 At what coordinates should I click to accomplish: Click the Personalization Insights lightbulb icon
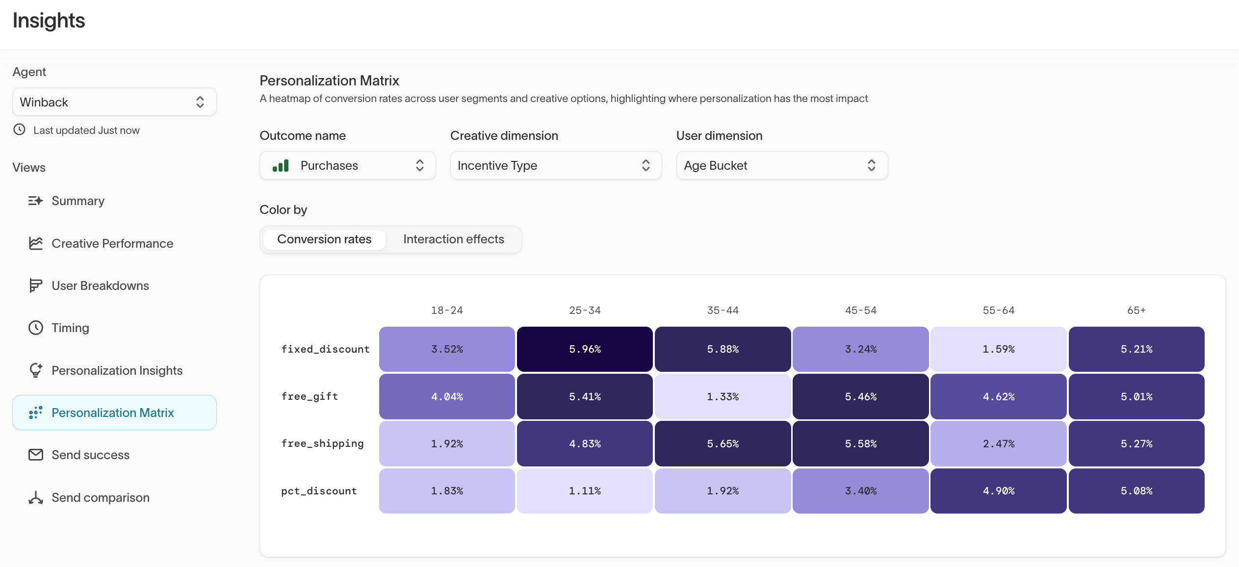click(x=35, y=370)
